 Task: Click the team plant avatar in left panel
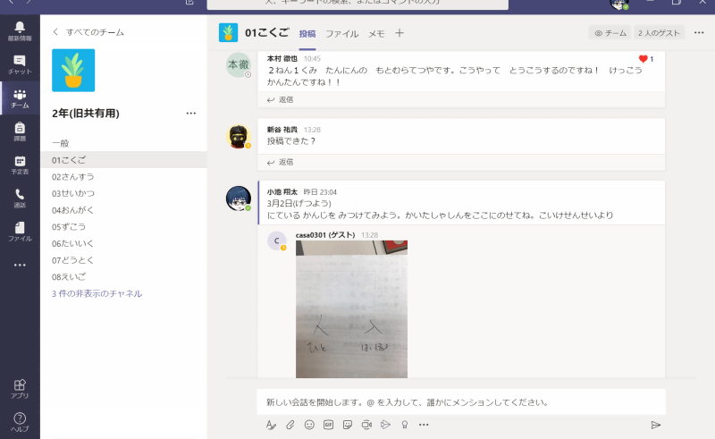coord(73,71)
